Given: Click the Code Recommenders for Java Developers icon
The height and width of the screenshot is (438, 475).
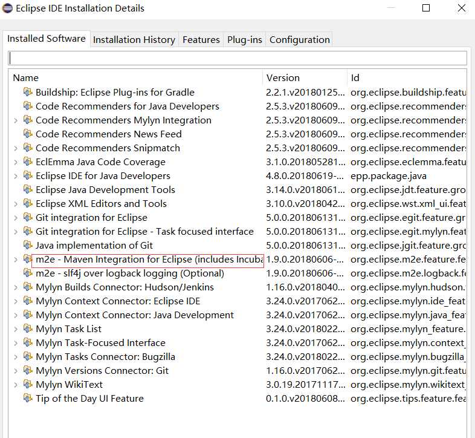Looking at the screenshot, I should coord(28,105).
